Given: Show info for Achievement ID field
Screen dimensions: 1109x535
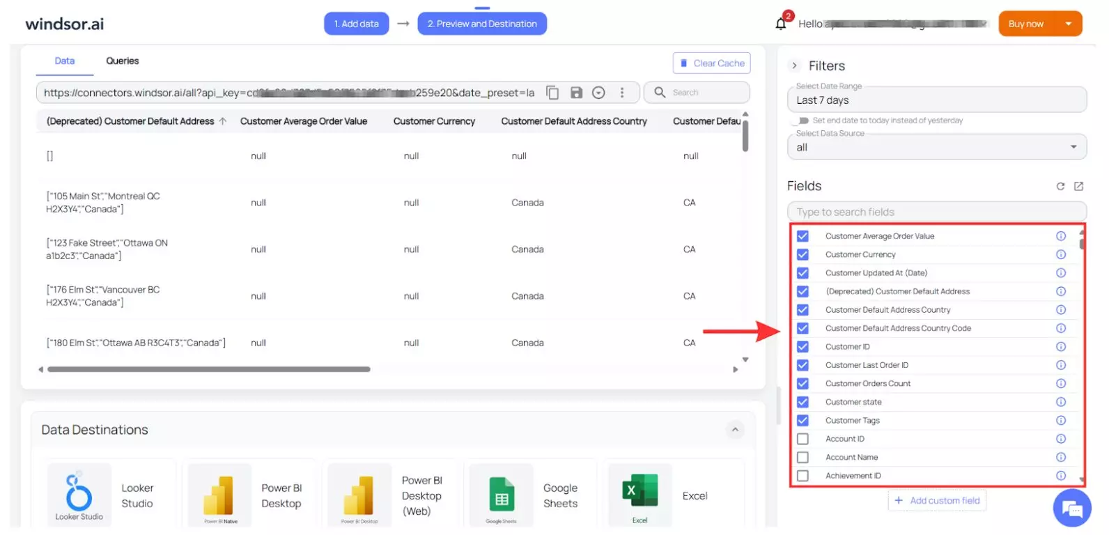Looking at the screenshot, I should 1061,476.
